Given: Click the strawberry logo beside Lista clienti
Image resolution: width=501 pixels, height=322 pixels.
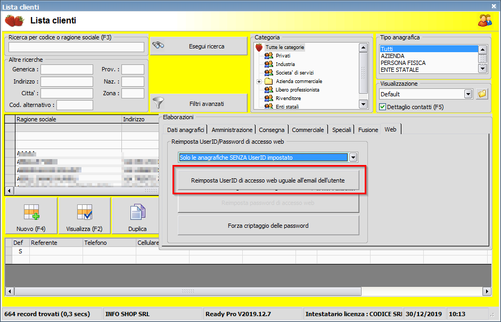Looking at the screenshot, I should 14,21.
